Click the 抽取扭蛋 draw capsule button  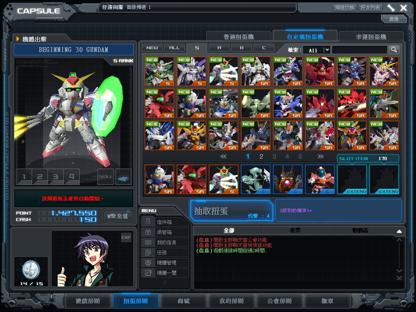[231, 211]
